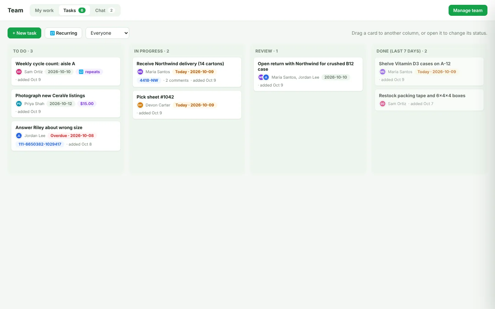
Task: Open the Chat tab
Action: [x=105, y=10]
